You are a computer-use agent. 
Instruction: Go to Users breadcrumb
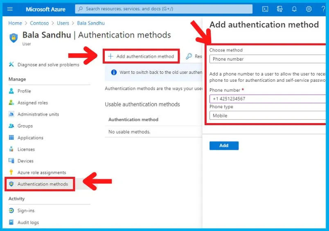63,23
